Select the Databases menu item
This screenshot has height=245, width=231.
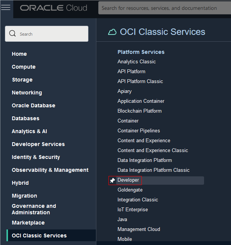(x=26, y=118)
